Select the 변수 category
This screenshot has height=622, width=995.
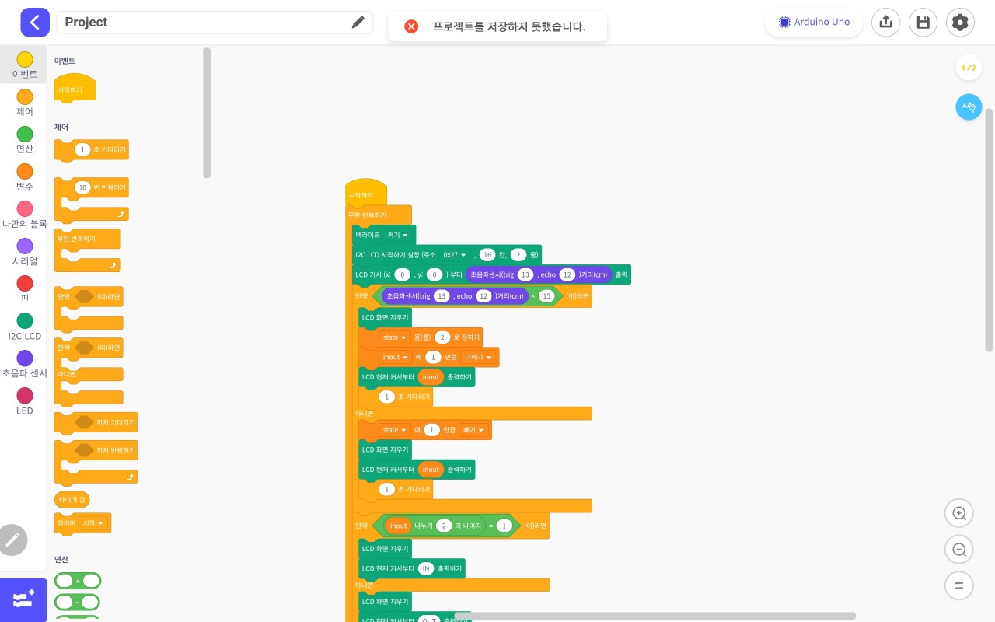(24, 177)
